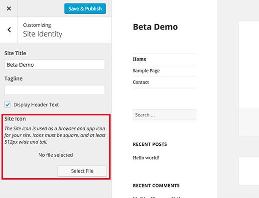Go back using the left chevron arrow
Viewport: 259px width, 198px height.
coord(9,30)
